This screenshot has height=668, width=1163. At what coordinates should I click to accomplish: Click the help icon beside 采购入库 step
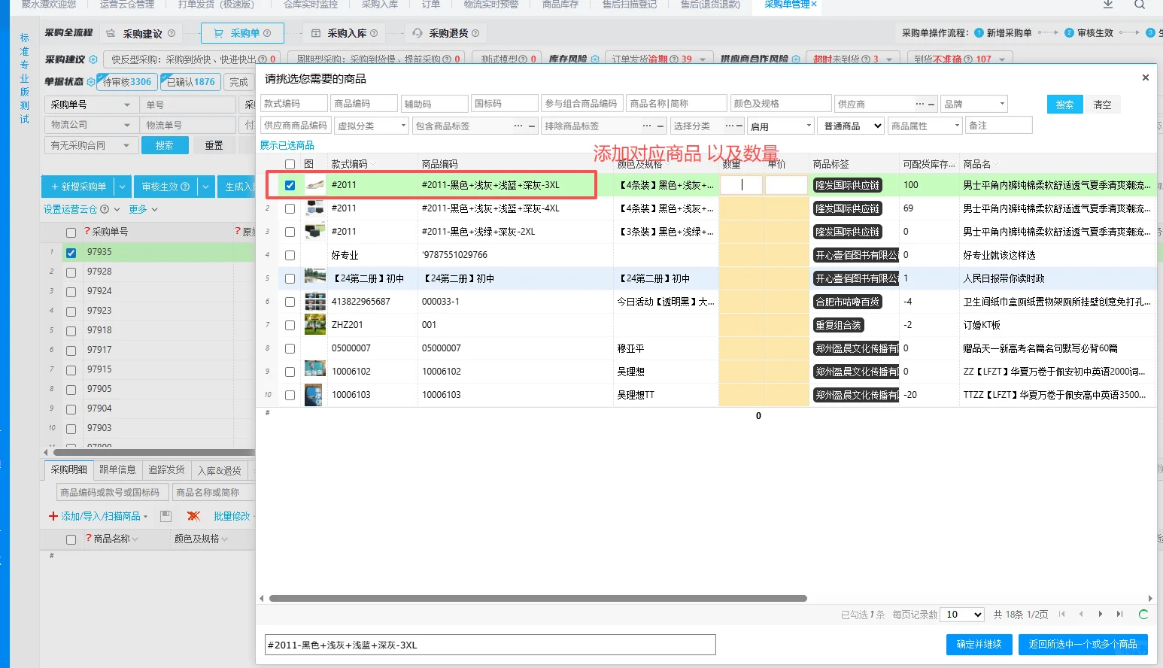(374, 33)
